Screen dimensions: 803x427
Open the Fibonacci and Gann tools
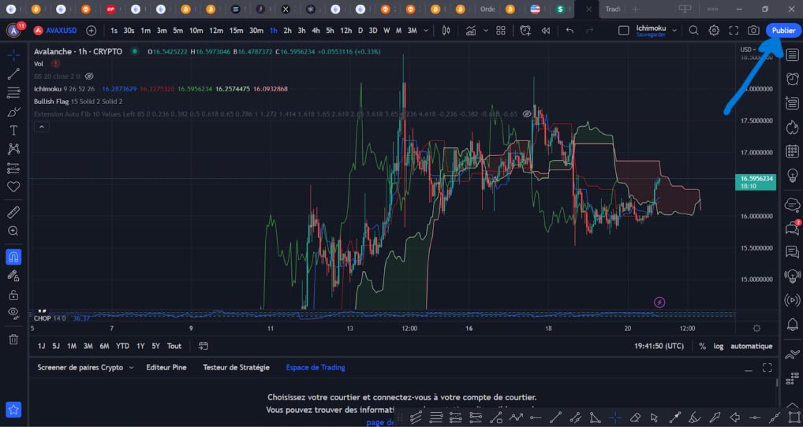13,92
